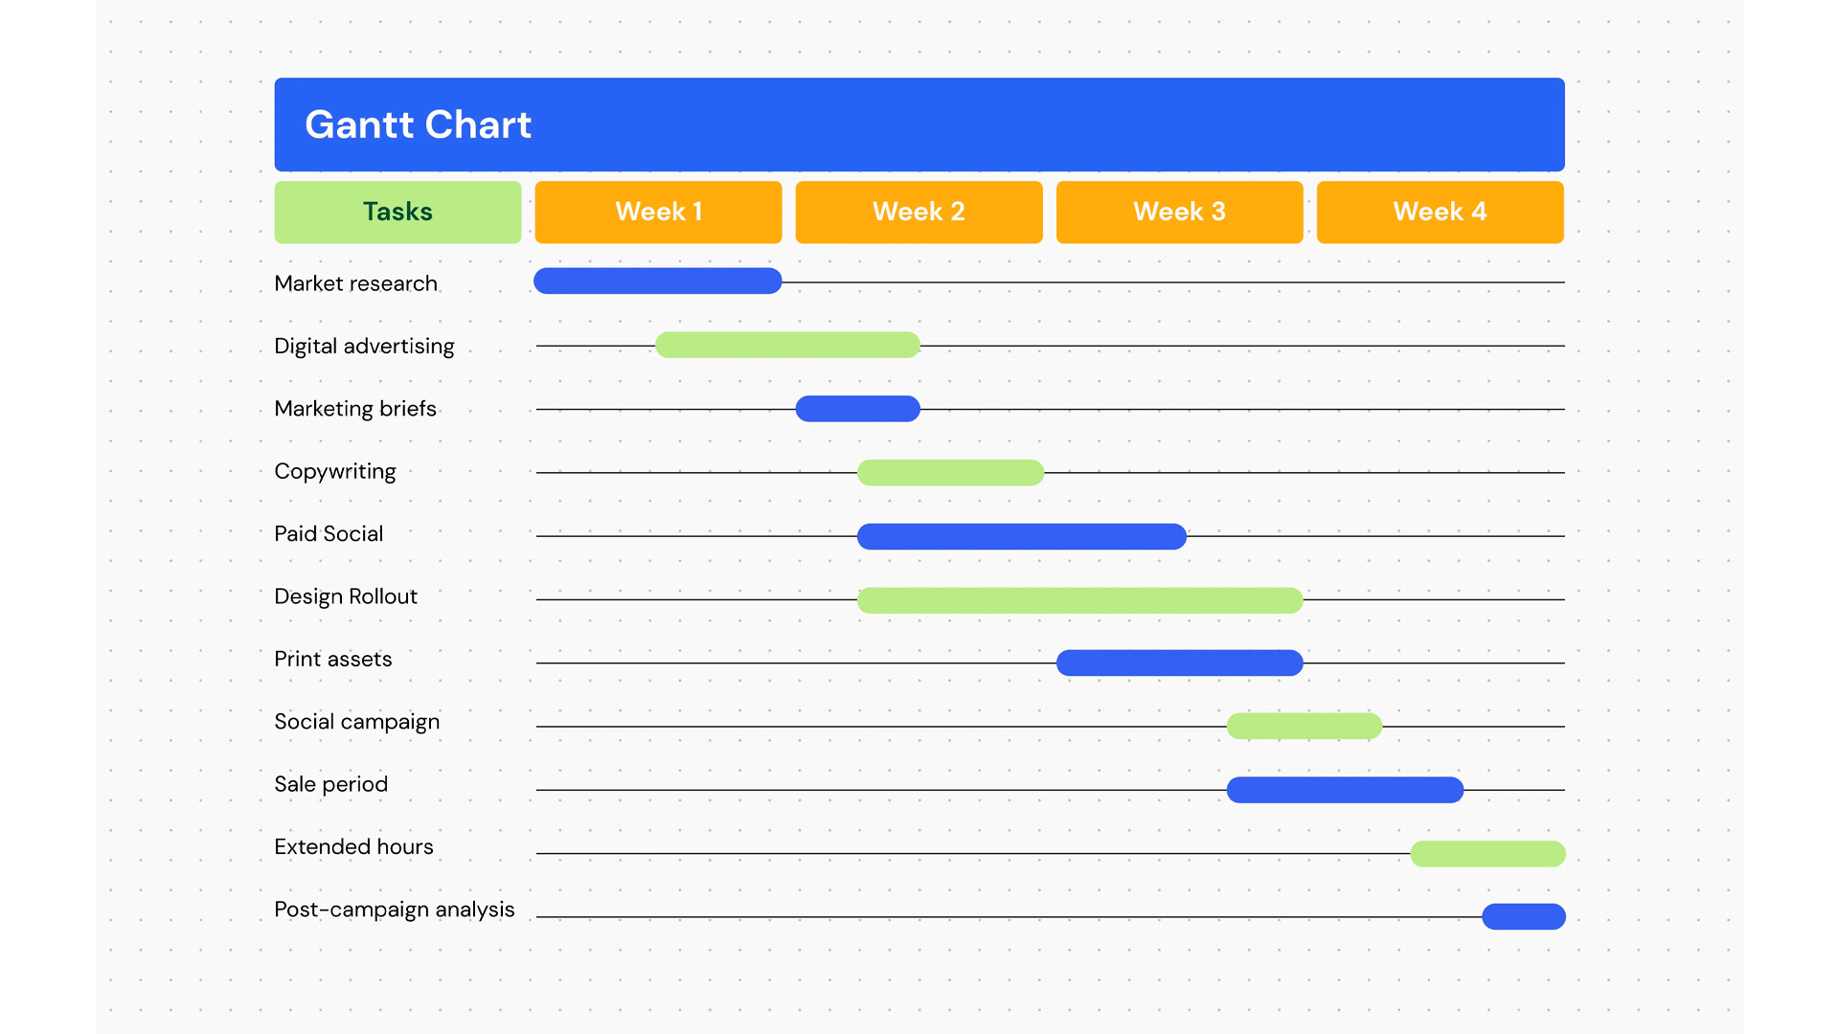Select the Extended hours green bar
Image resolution: width=1839 pixels, height=1034 pixels.
pos(1487,853)
